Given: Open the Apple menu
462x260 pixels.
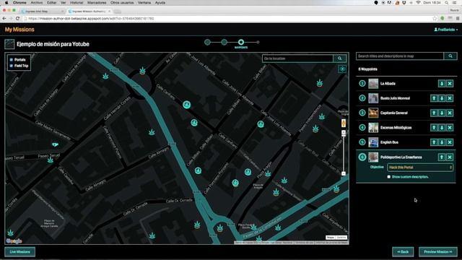Looking at the screenshot, I should [x=6, y=3].
